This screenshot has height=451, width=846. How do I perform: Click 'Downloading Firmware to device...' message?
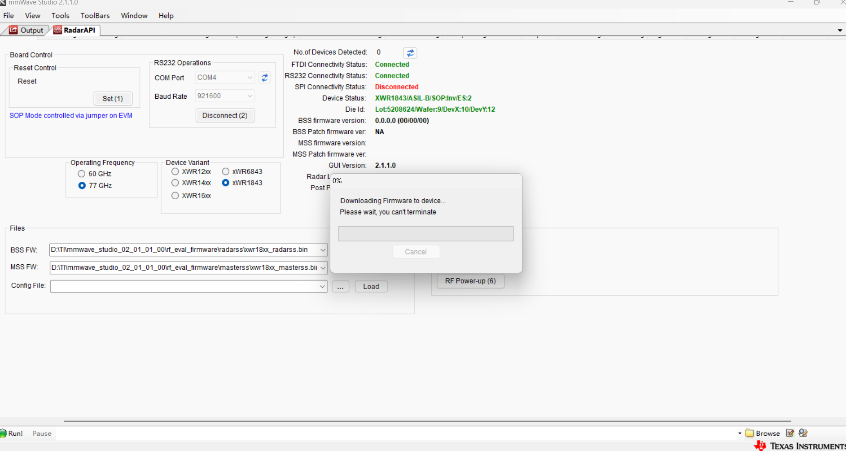click(x=393, y=201)
